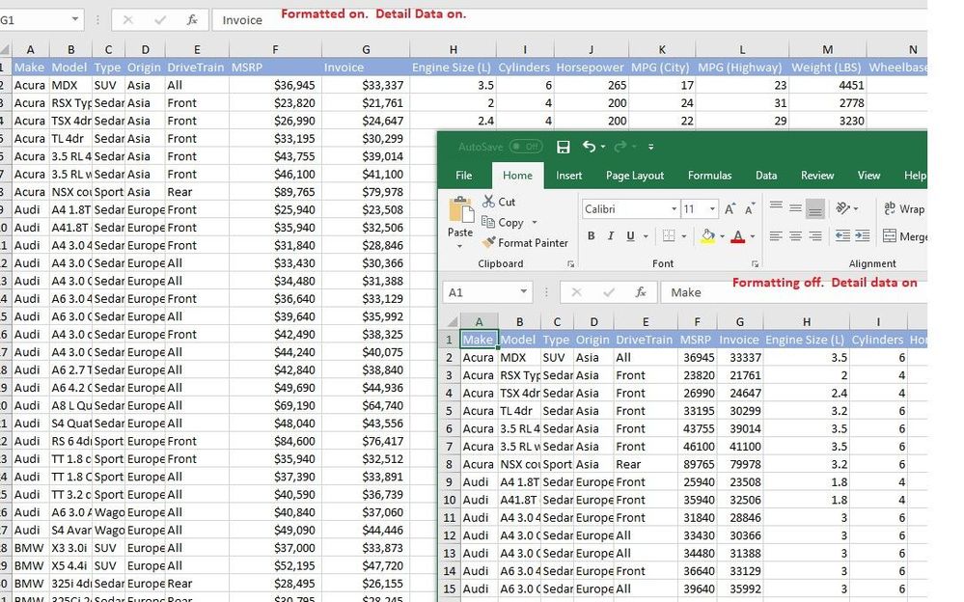Expand the font size dropdown
This screenshot has width=964, height=602.
712,209
